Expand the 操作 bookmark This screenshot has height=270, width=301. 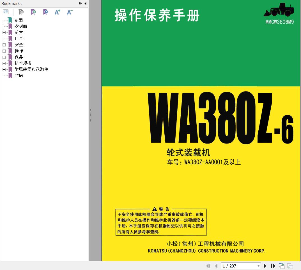point(4,51)
